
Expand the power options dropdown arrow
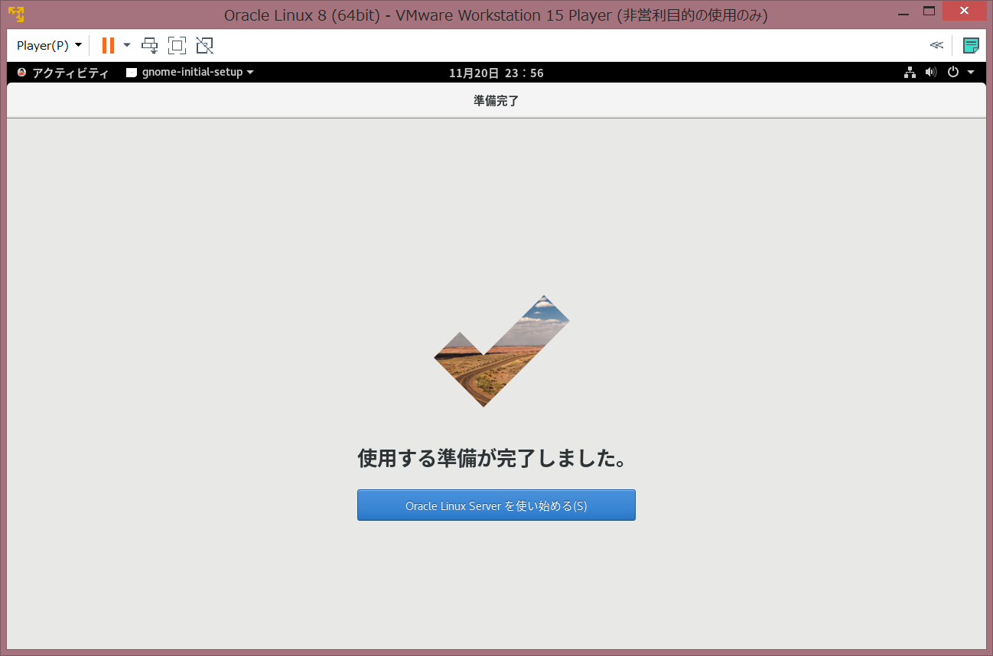pyautogui.click(x=127, y=45)
